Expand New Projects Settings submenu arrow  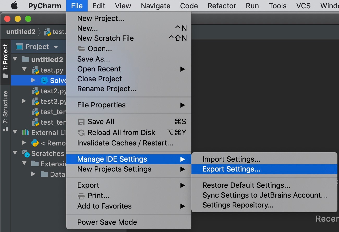[183, 169]
